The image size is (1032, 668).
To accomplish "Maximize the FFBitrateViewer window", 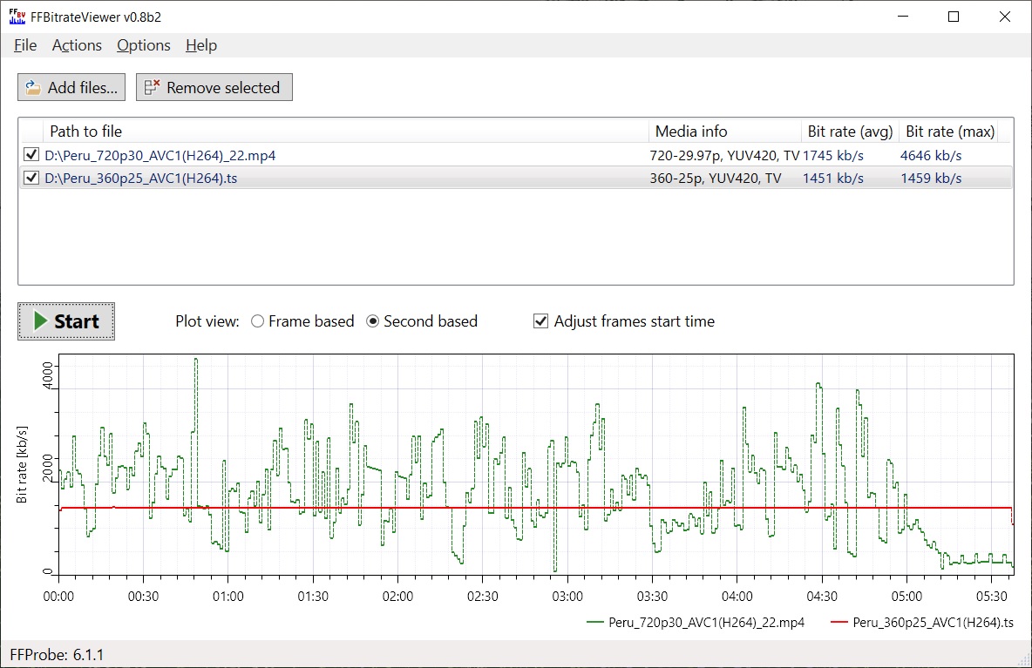I will 954,17.
